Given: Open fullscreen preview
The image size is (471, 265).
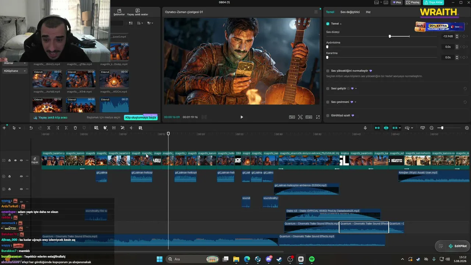Looking at the screenshot, I should [x=318, y=117].
